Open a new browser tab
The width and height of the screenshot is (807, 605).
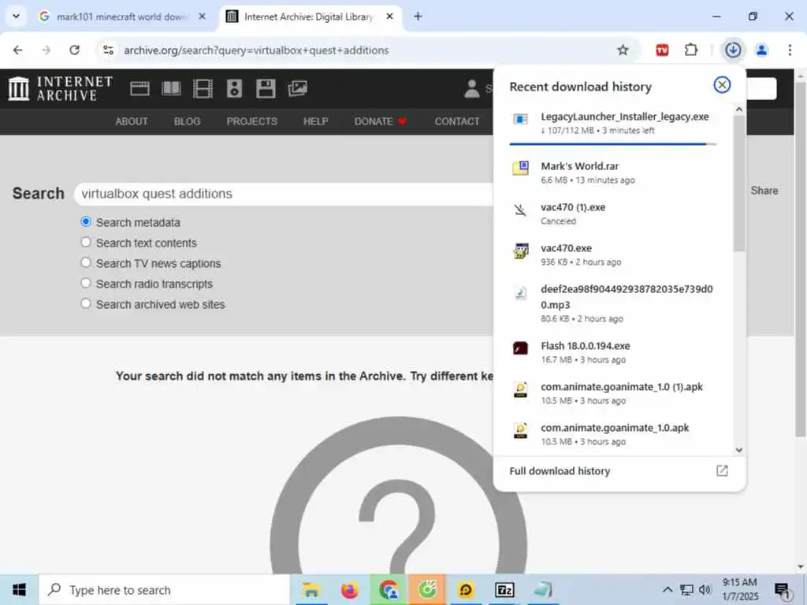[x=418, y=17]
